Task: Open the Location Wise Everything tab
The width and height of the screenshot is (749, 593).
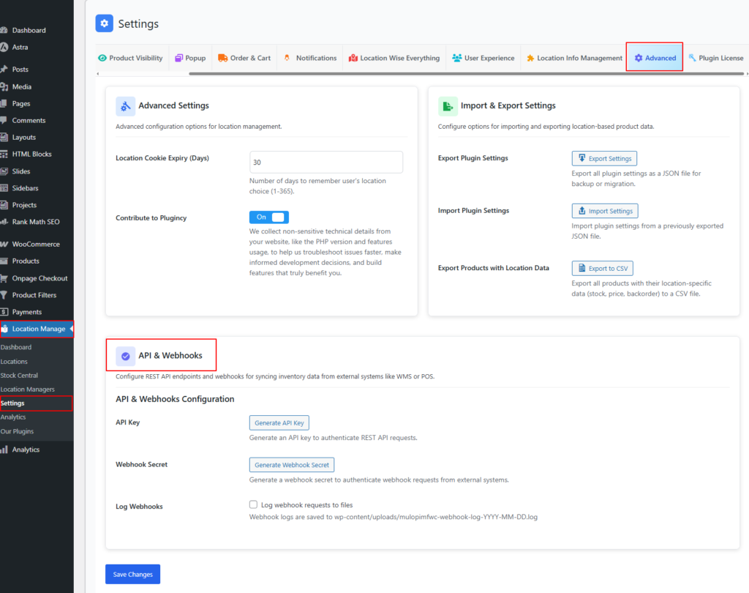Action: (x=394, y=58)
